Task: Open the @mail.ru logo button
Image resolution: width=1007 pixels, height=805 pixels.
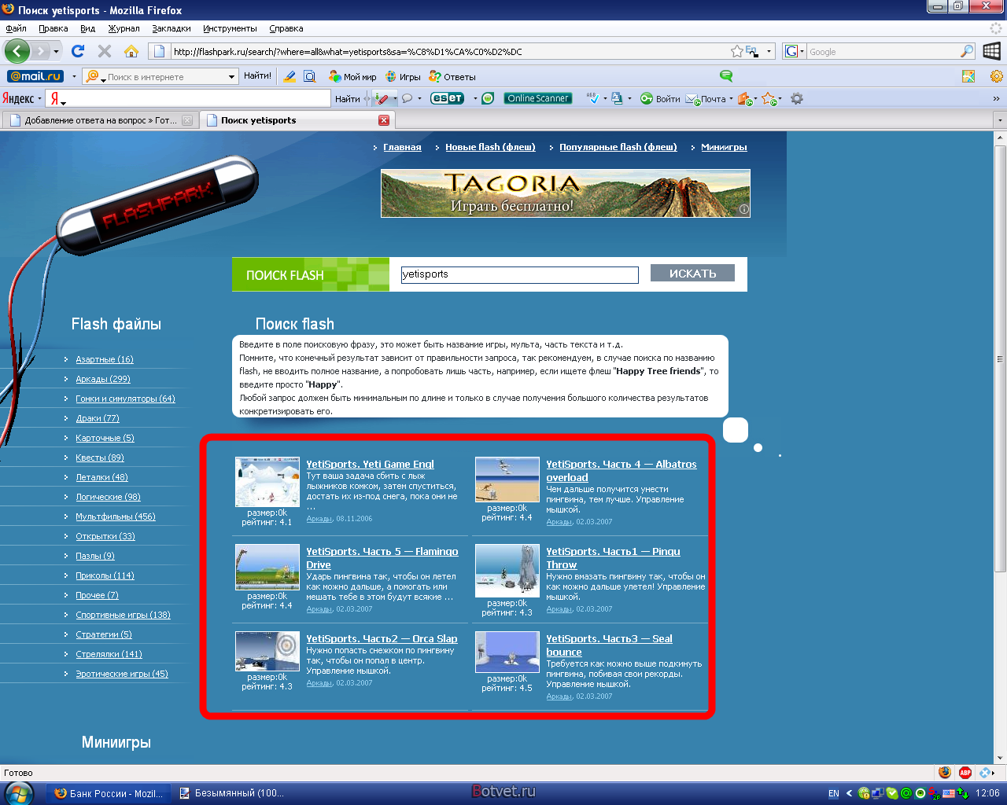Action: tap(35, 76)
